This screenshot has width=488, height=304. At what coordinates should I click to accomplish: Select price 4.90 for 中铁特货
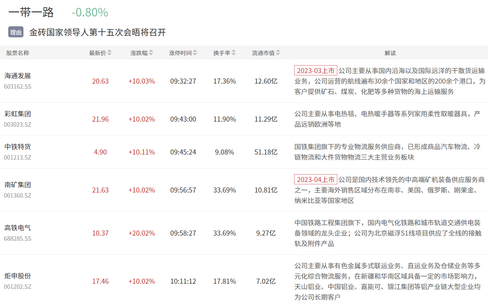coord(100,152)
